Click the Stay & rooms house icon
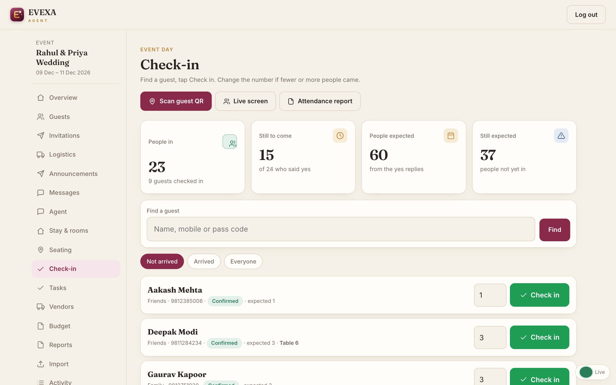Screen dimensions: 616x385 pyautogui.click(x=41, y=231)
